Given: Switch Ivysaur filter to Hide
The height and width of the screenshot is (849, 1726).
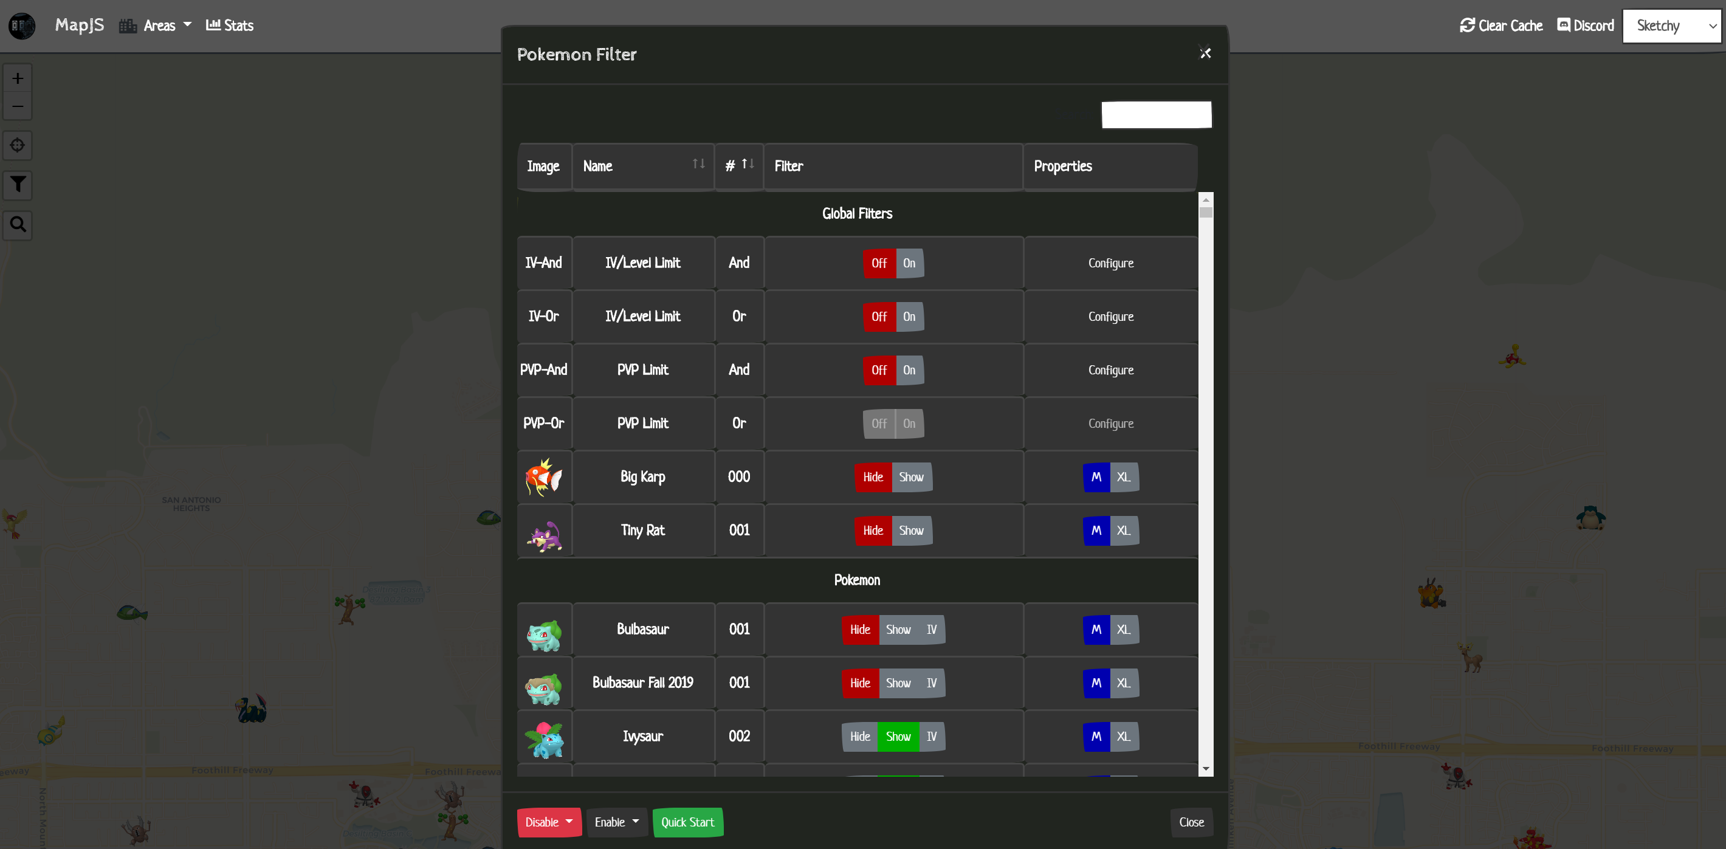Looking at the screenshot, I should pos(859,737).
